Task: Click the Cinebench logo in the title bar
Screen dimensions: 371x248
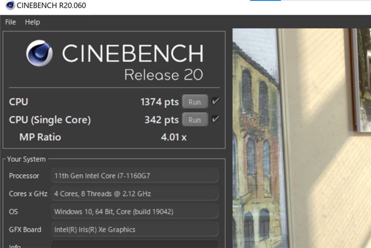Action: tap(10, 5)
